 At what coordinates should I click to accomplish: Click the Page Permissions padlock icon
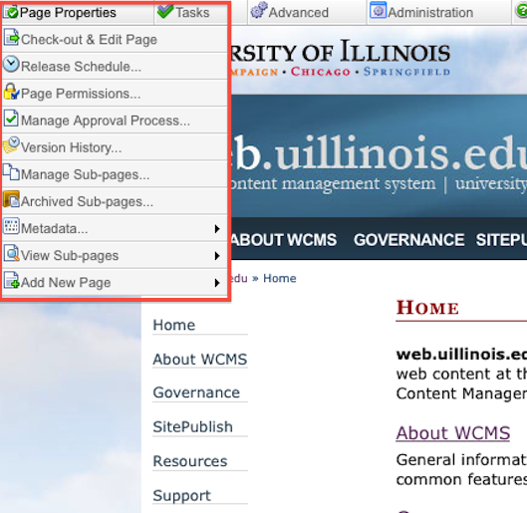[x=11, y=92]
